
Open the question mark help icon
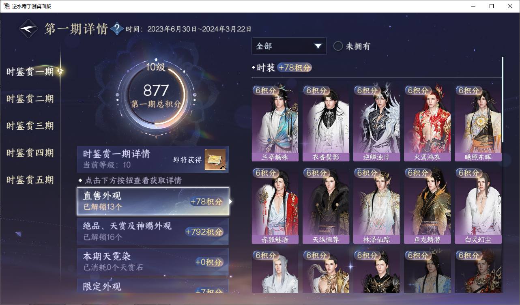point(117,29)
